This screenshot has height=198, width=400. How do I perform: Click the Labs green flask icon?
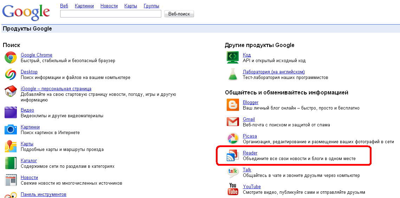233,74
